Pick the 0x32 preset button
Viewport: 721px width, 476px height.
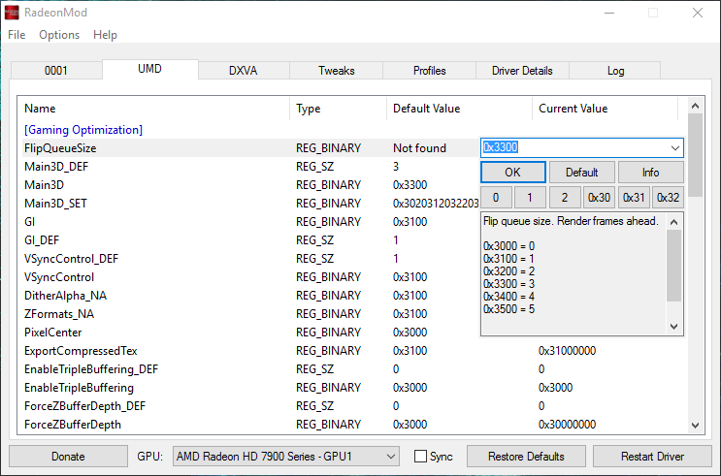pos(669,198)
